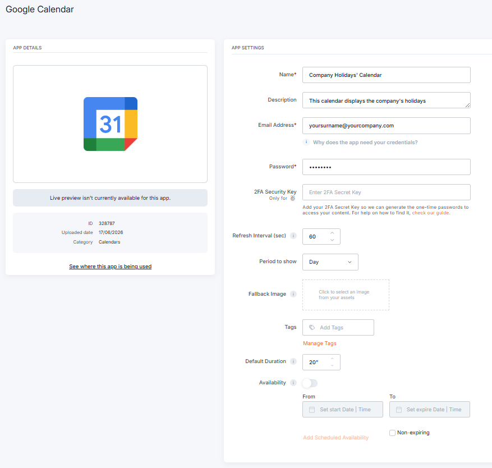Viewport: 492px width, 468px height.
Task: Click the Description field resize handle
Action: pos(467,105)
